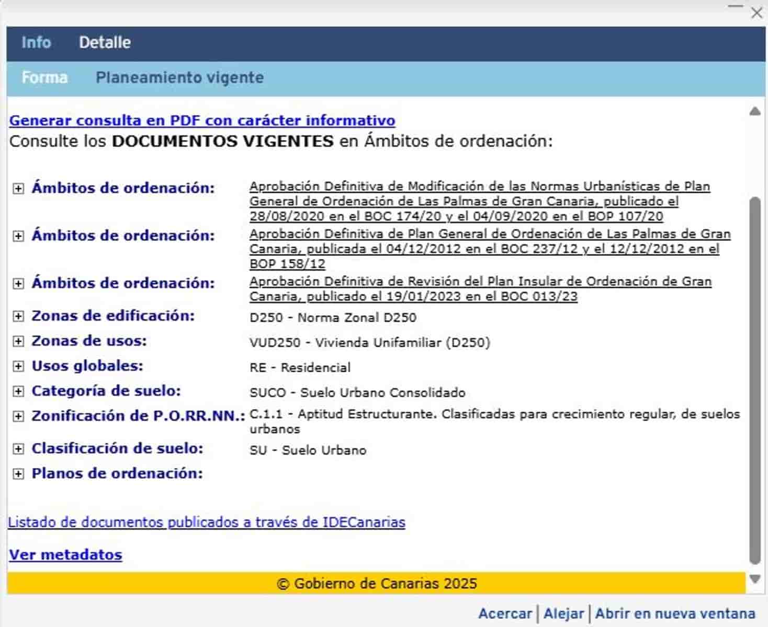Expand Zonificación de P.O.RR.NN. row
The height and width of the screenshot is (627, 768).
click(x=18, y=417)
